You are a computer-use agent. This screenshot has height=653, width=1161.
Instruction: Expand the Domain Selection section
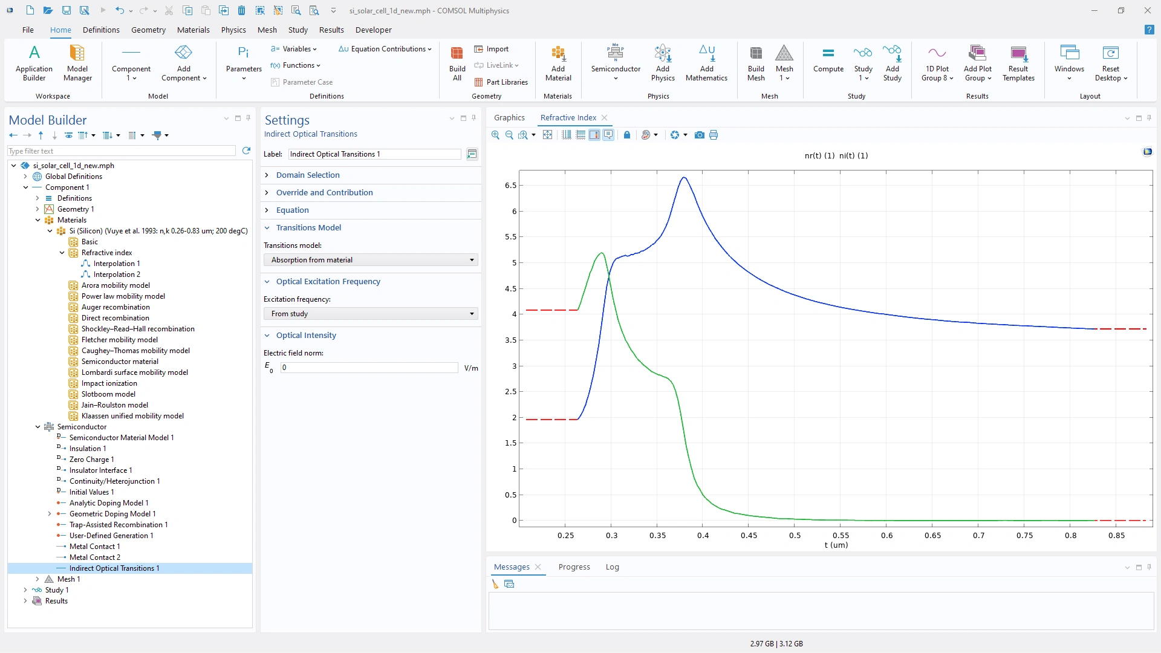pyautogui.click(x=308, y=175)
